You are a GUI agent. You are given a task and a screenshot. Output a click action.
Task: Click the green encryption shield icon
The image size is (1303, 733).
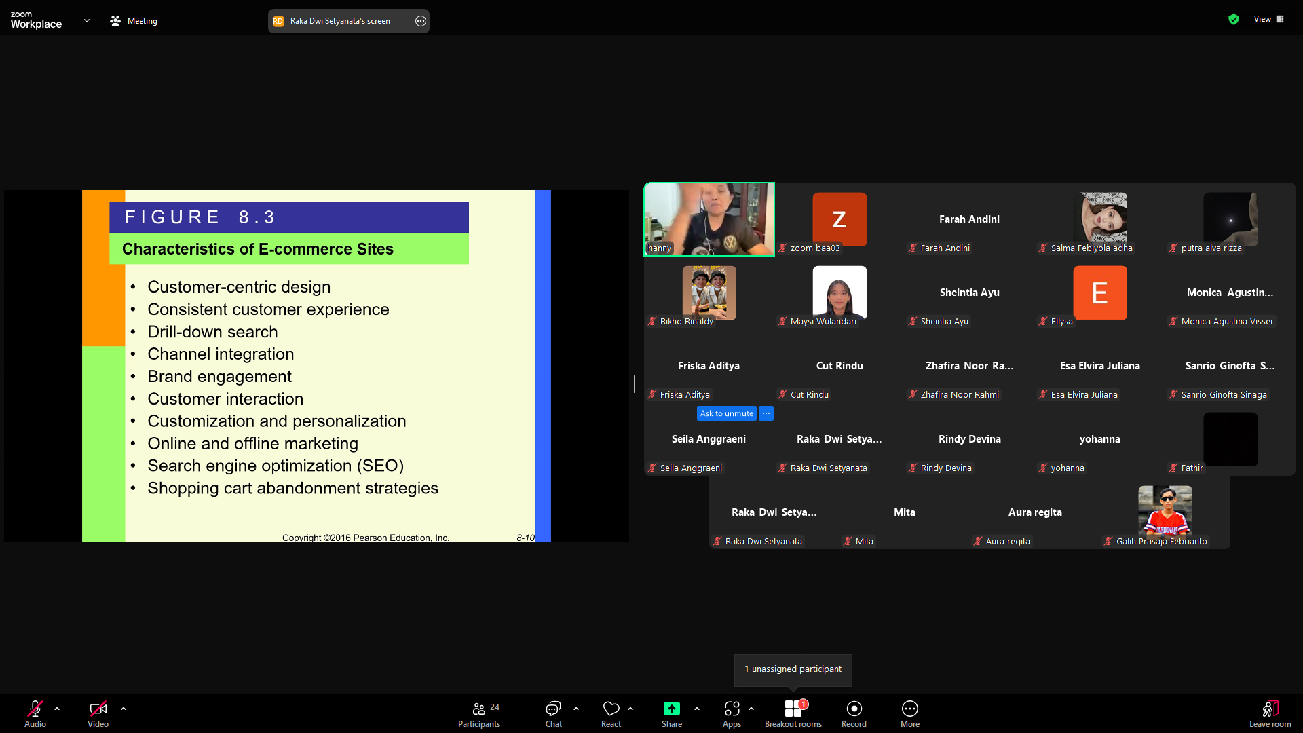(1234, 19)
